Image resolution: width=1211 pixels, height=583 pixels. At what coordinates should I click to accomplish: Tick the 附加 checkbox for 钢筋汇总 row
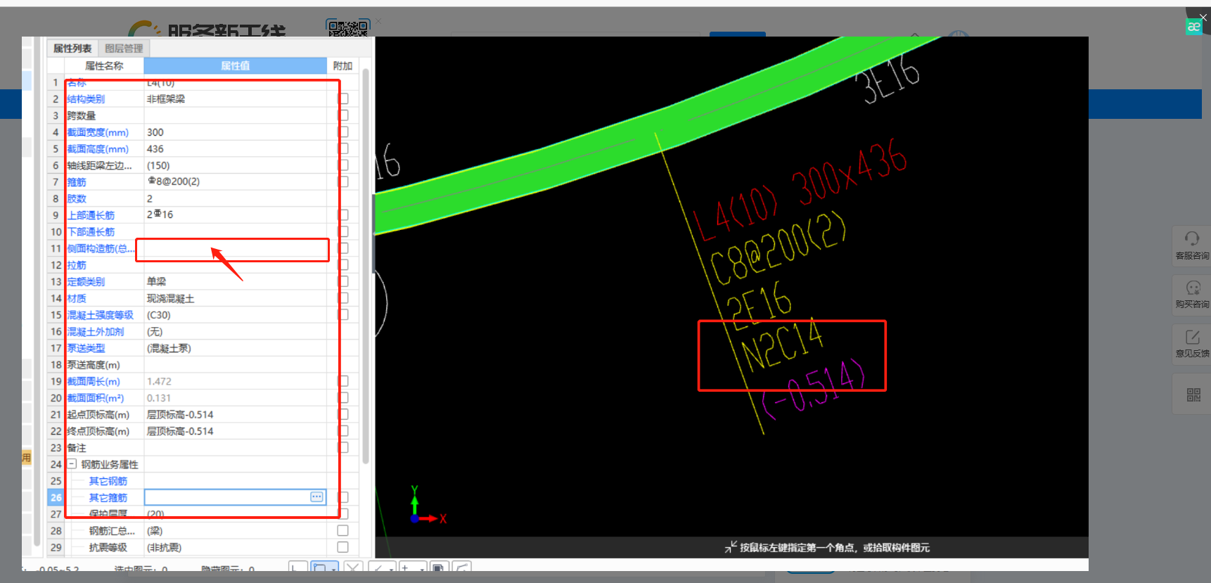(342, 530)
